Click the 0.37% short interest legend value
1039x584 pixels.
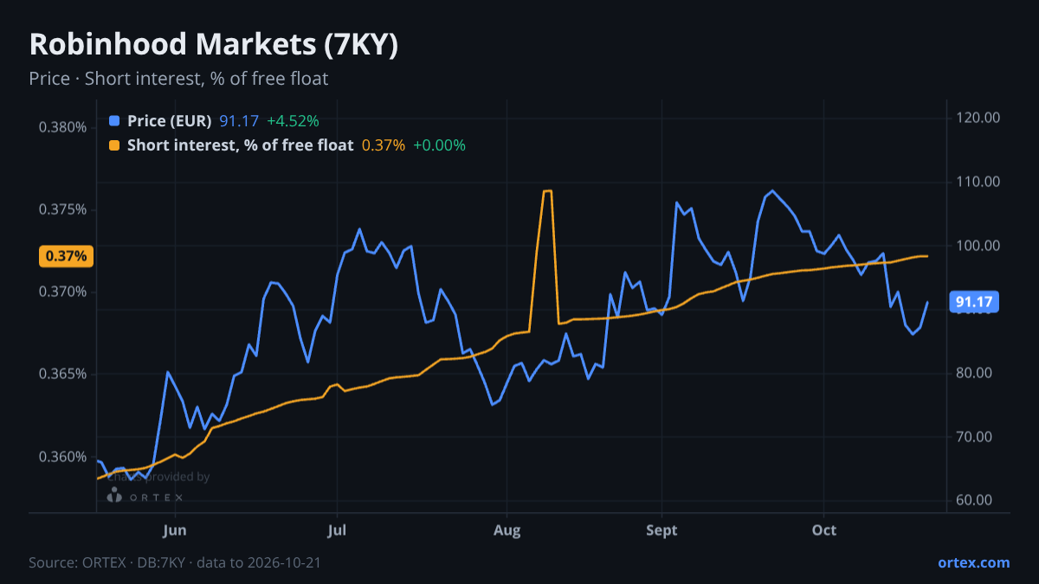pos(384,145)
